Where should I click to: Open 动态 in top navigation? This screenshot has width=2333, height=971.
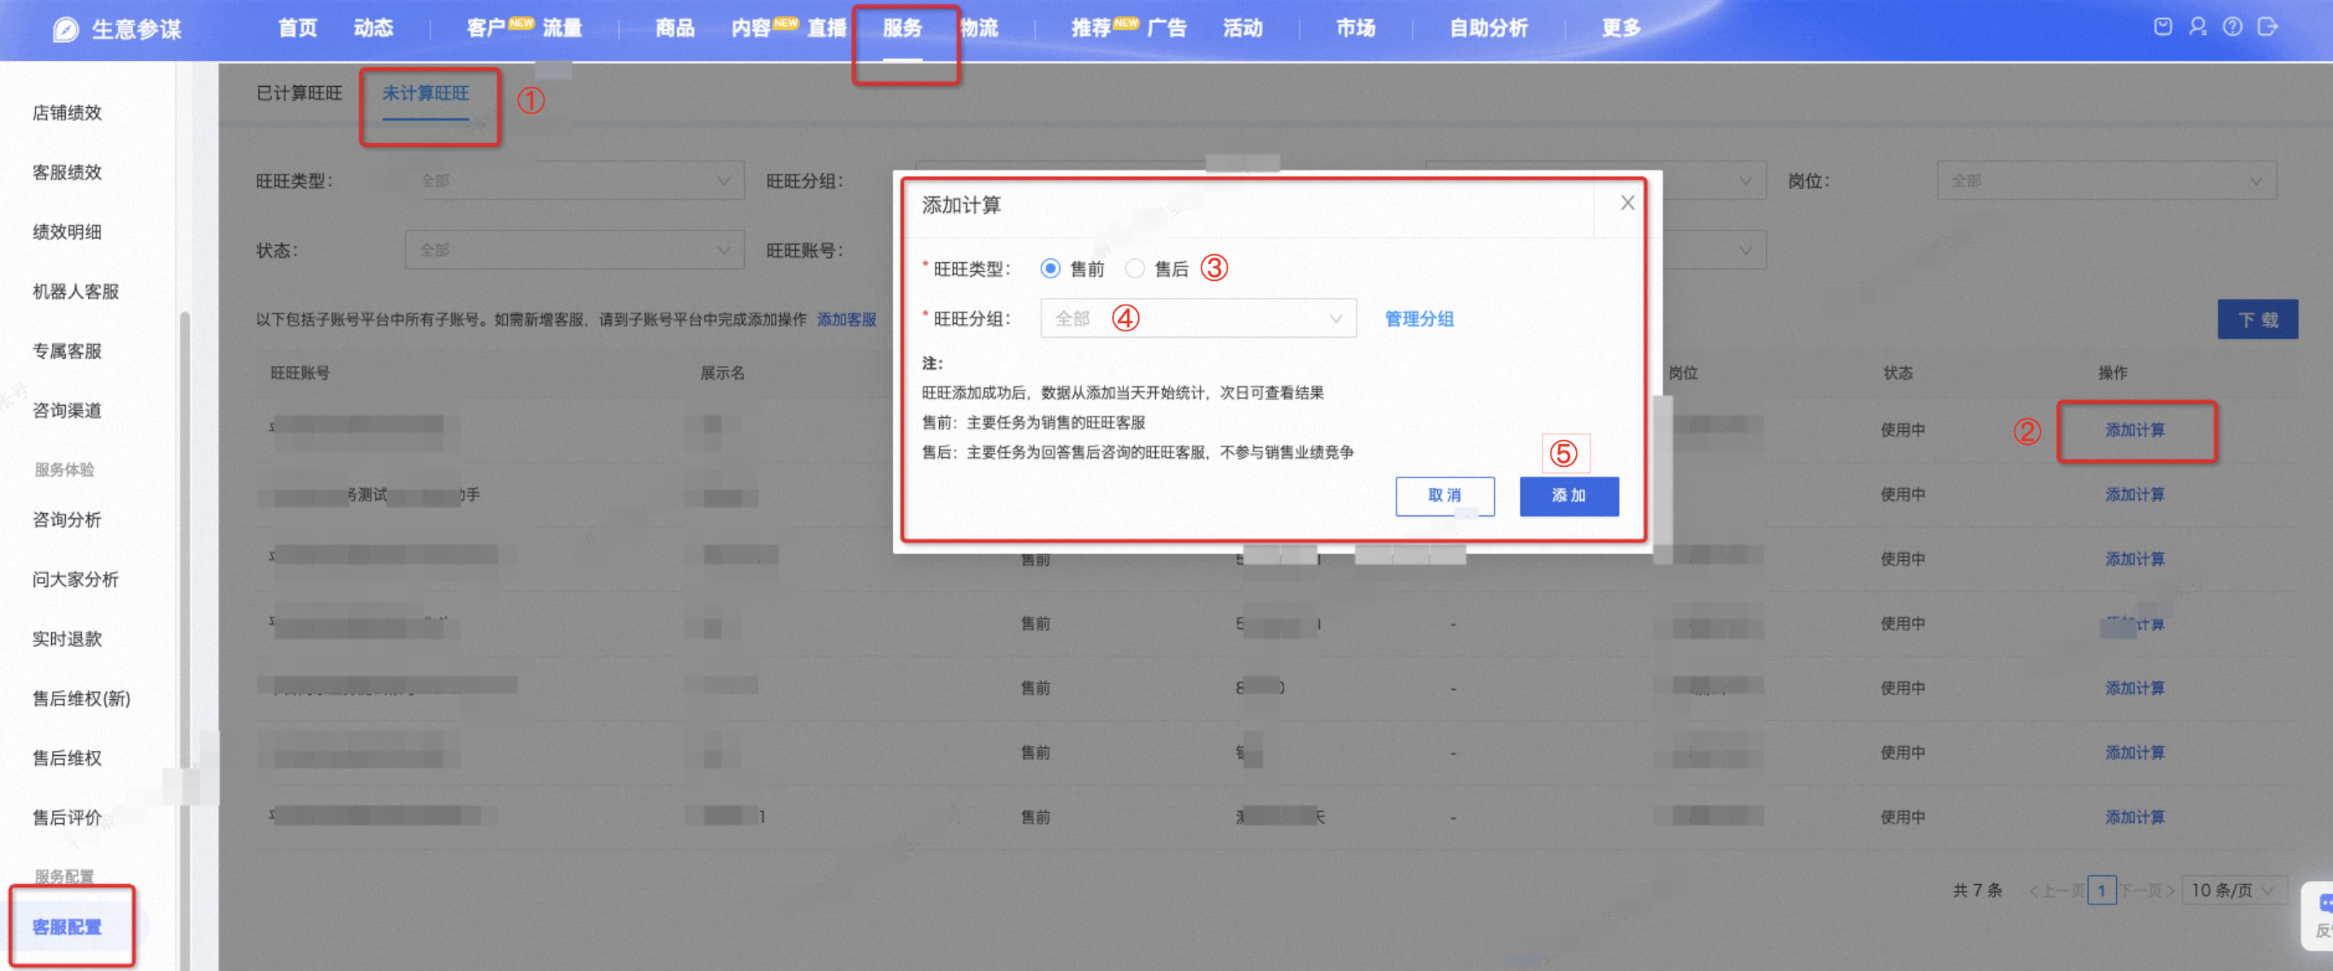(x=373, y=28)
